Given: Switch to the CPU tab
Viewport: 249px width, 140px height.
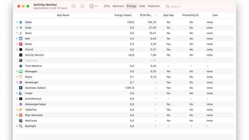Looking at the screenshot, I should 107,6.
